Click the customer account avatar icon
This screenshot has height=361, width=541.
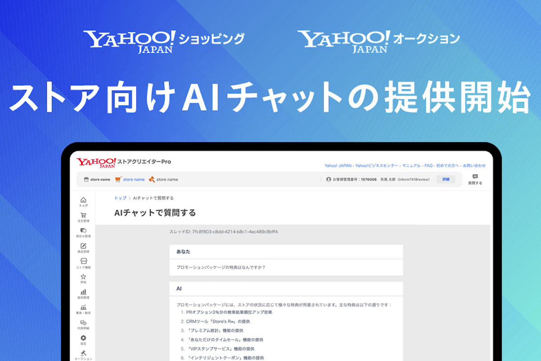pyautogui.click(x=329, y=179)
